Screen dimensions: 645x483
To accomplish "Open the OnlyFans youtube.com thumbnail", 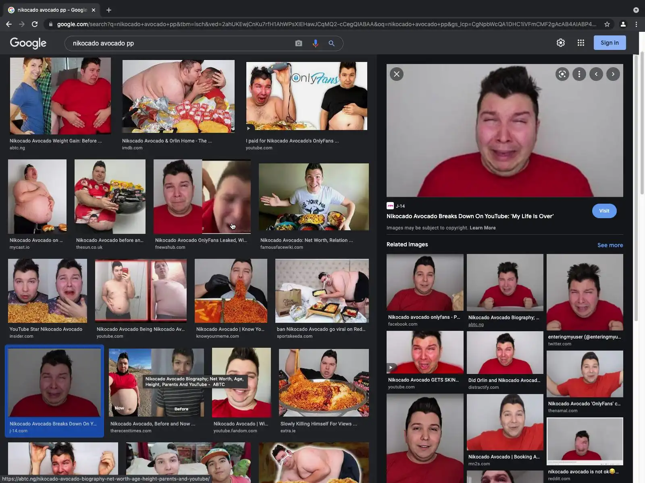I will click(x=307, y=96).
